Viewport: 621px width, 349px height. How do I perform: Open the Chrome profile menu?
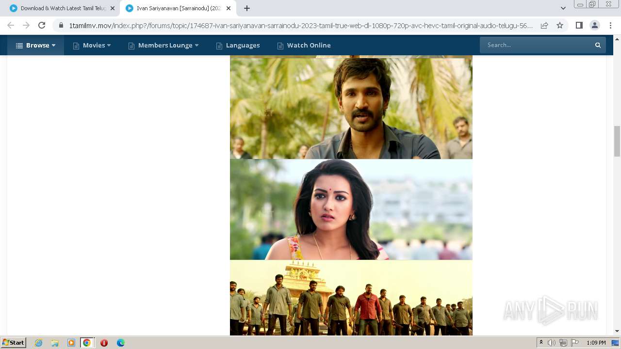coord(594,25)
